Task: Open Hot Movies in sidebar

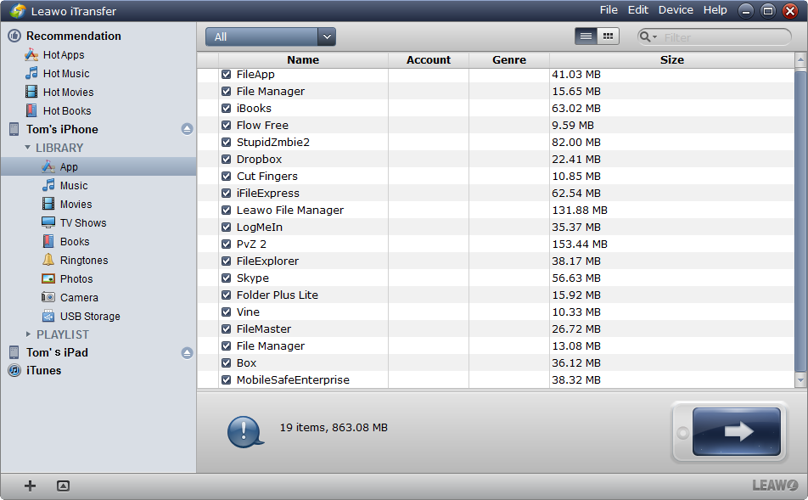Action: coord(59,92)
